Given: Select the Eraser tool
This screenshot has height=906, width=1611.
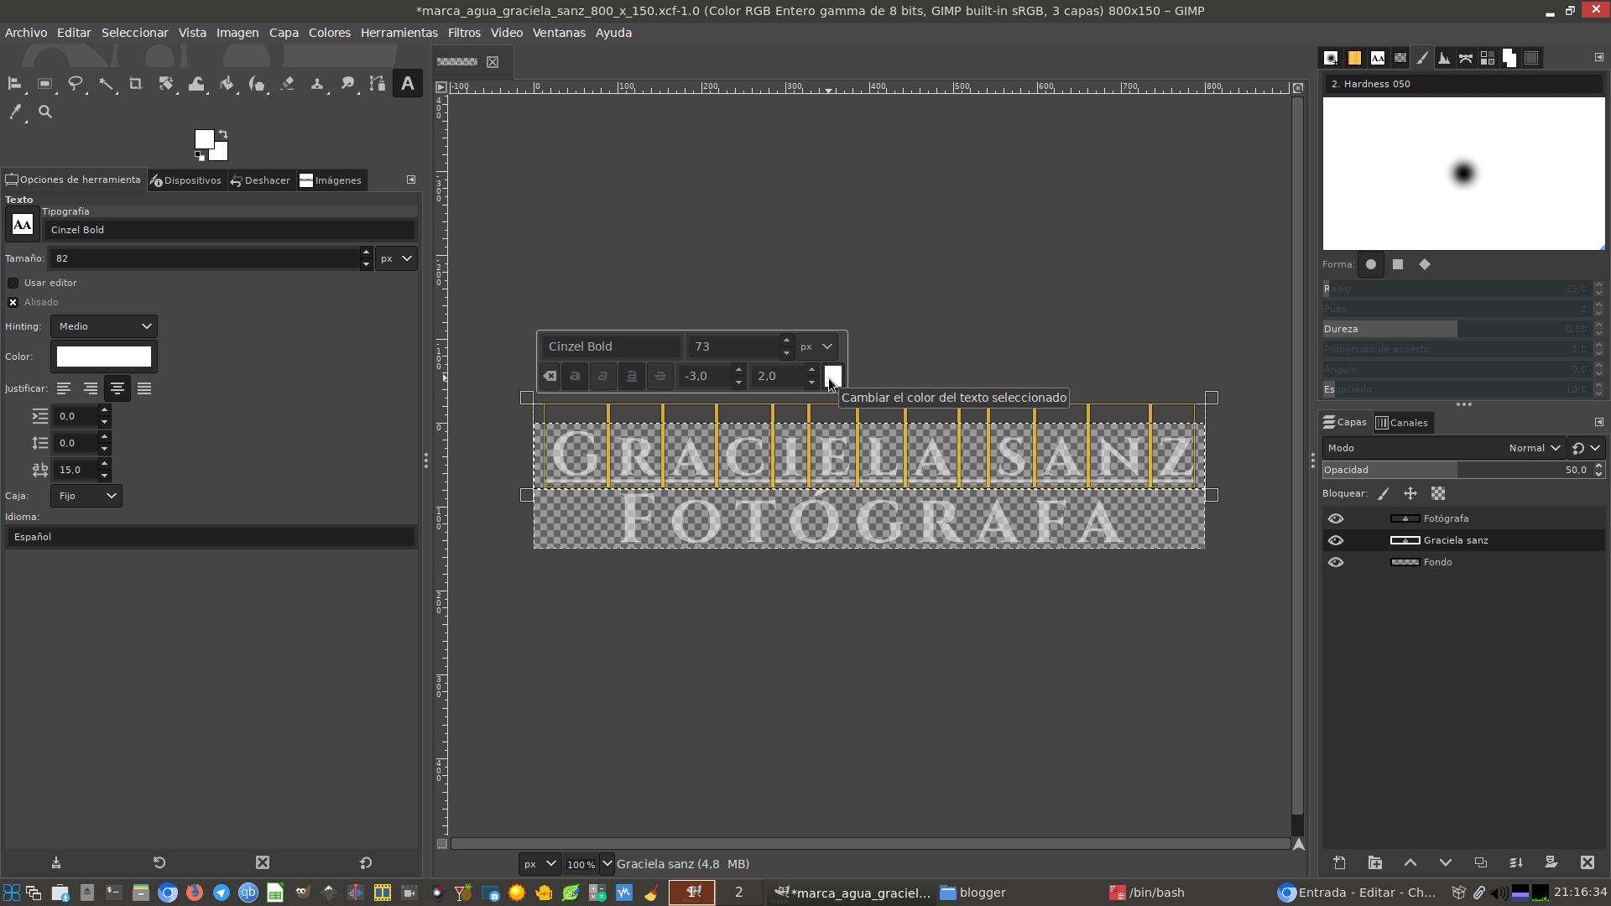Looking at the screenshot, I should click(x=288, y=84).
